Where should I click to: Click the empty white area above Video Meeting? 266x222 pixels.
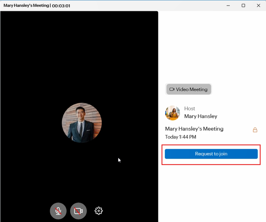coord(211,46)
